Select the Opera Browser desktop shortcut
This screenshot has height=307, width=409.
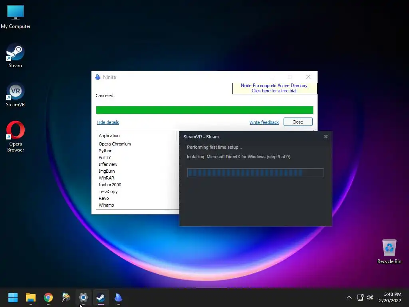(16, 137)
